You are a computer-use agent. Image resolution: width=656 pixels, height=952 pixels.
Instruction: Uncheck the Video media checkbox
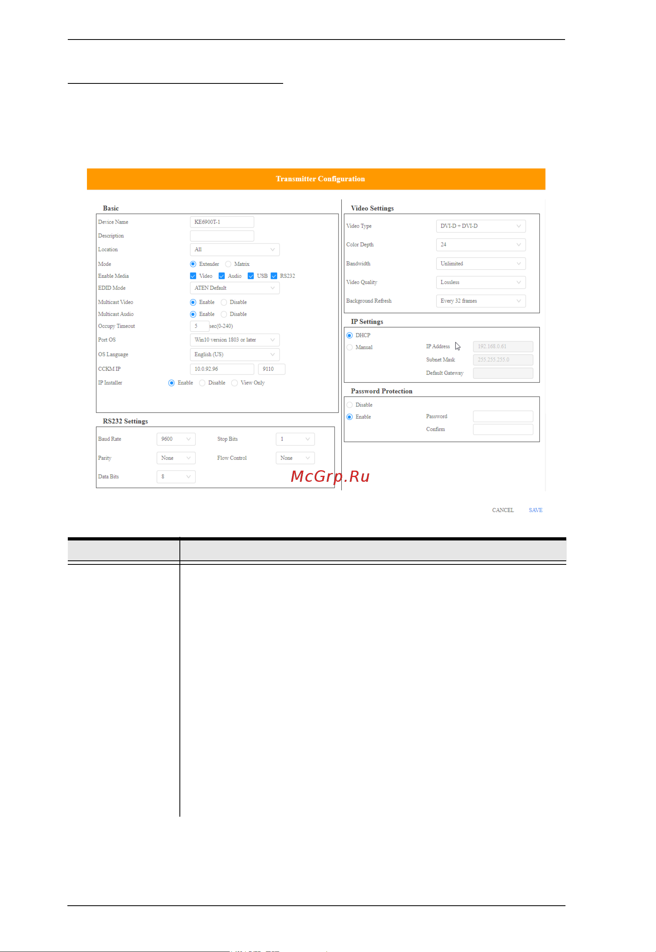[193, 276]
